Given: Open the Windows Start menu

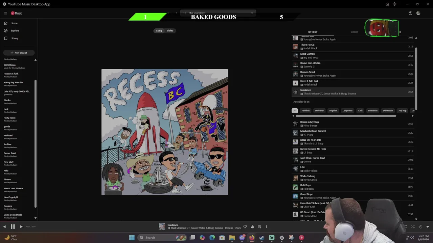Looking at the screenshot, I should click(x=132, y=238).
